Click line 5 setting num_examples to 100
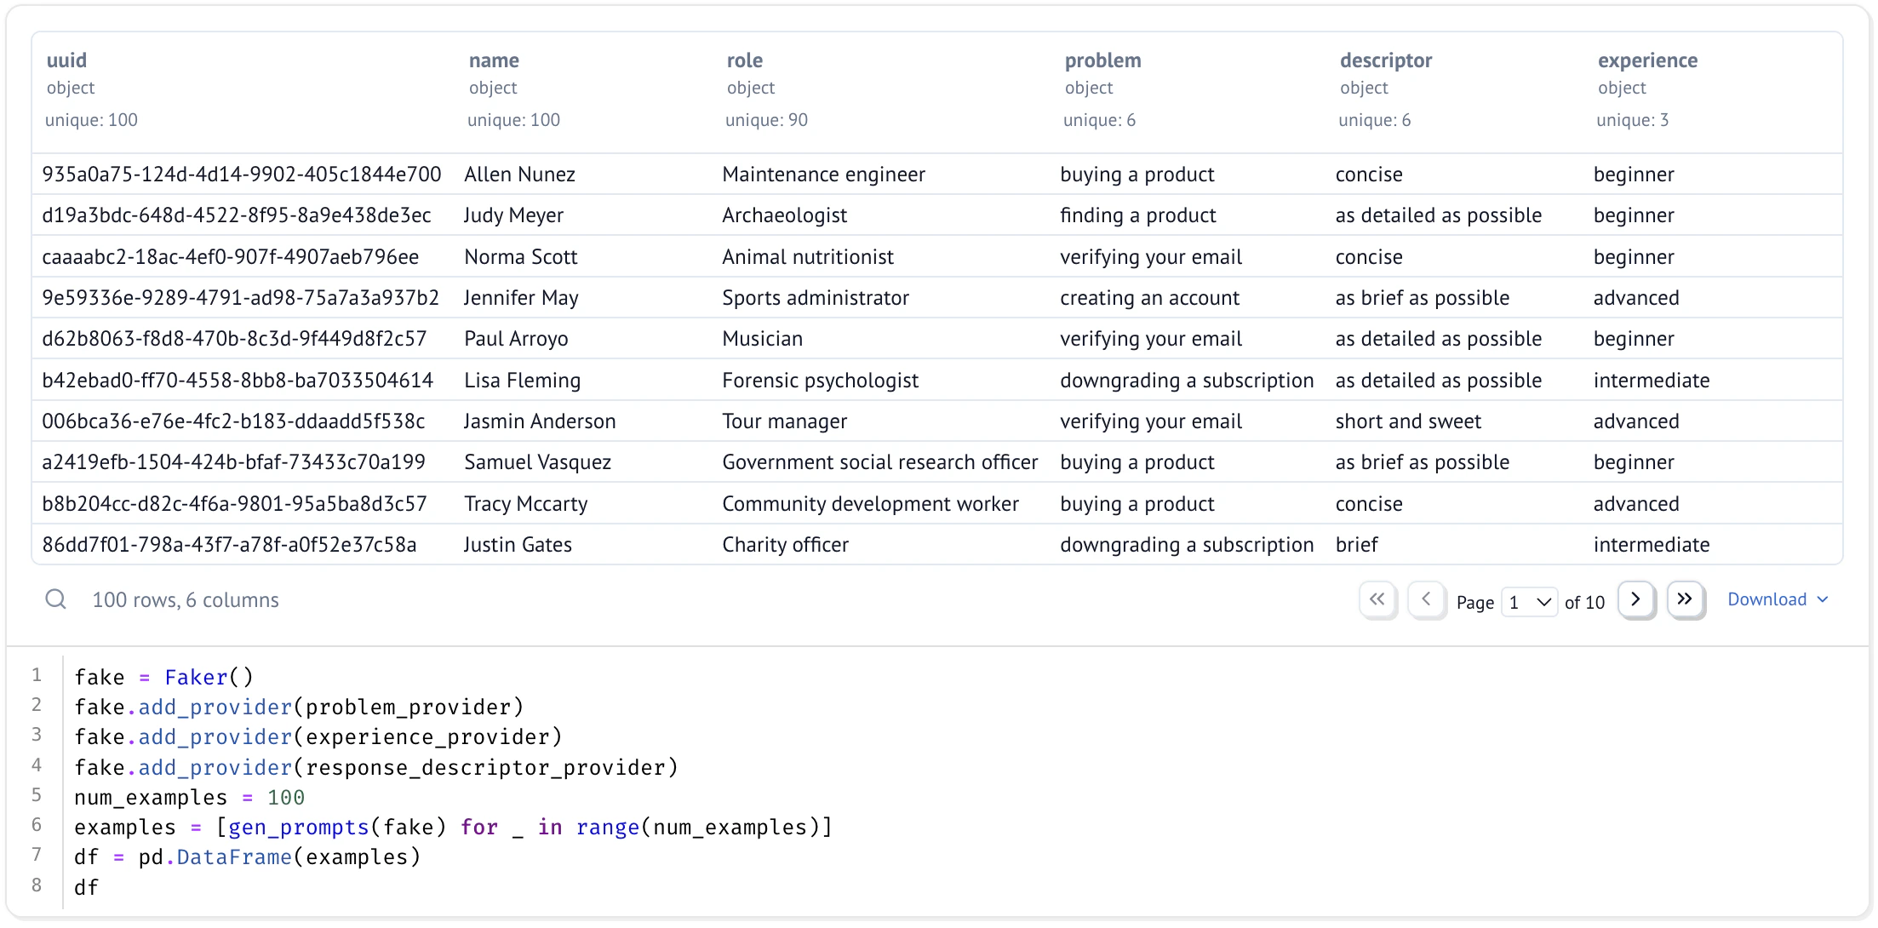 (189, 797)
